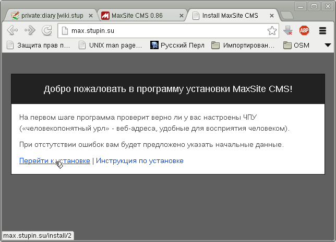The height and width of the screenshot is (242, 336).
Task: Click the 'Перейти к установке' link
Action: click(55, 160)
